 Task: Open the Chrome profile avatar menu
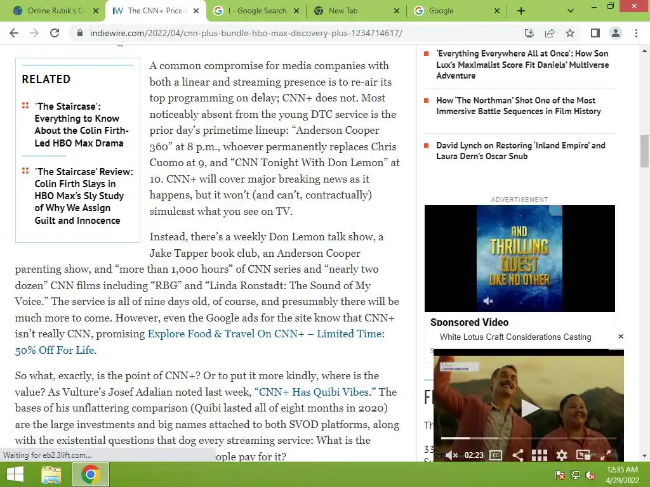tap(616, 33)
